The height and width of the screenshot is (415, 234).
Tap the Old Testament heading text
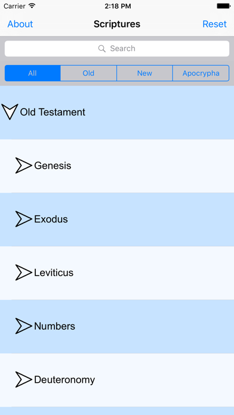coord(53,112)
